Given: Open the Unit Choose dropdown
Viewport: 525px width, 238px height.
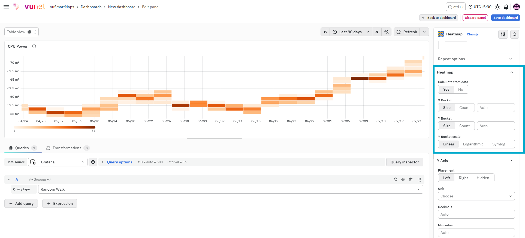Looking at the screenshot, I should (476, 196).
